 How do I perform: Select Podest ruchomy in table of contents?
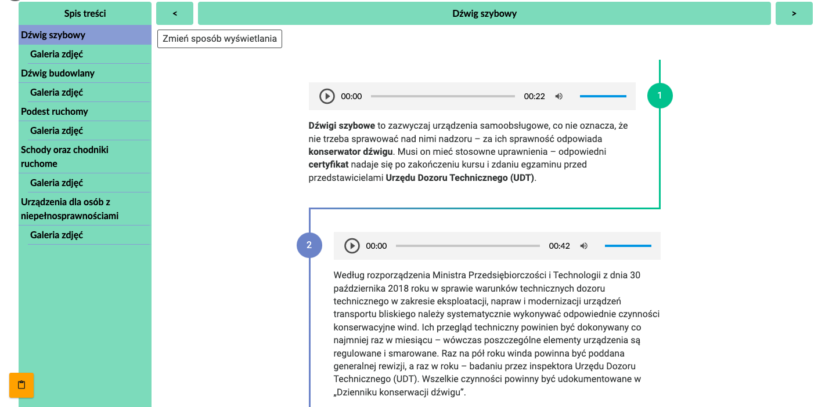pyautogui.click(x=55, y=111)
